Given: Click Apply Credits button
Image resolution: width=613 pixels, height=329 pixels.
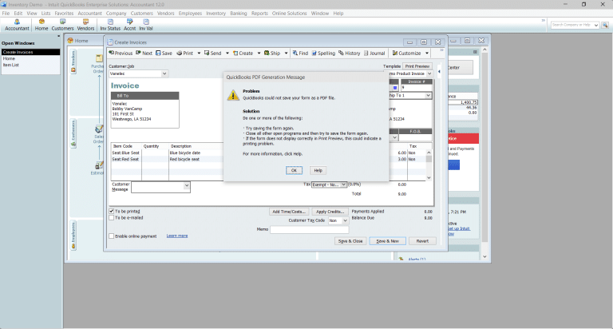Looking at the screenshot, I should (x=330, y=212).
